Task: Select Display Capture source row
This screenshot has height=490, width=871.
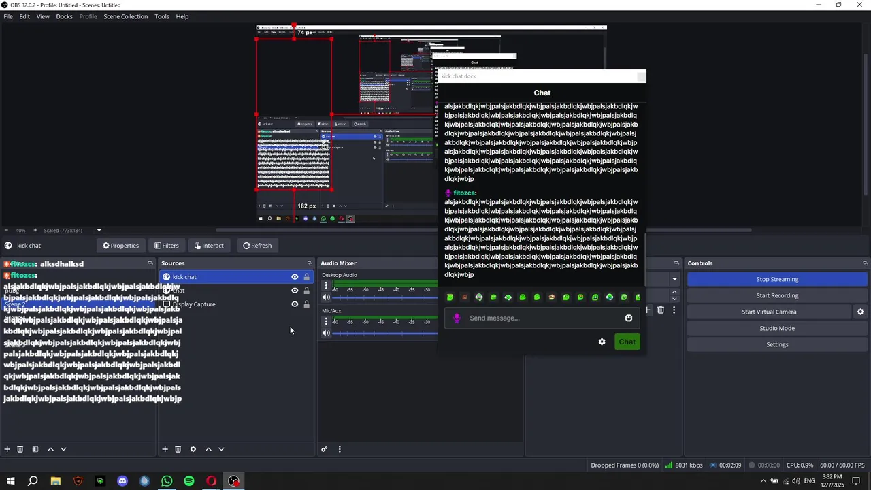Action: pos(236,304)
